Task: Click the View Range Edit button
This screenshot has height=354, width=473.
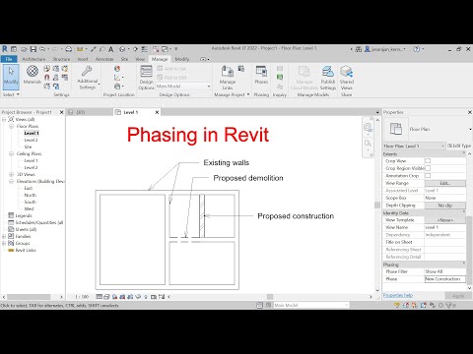Action: (445, 183)
